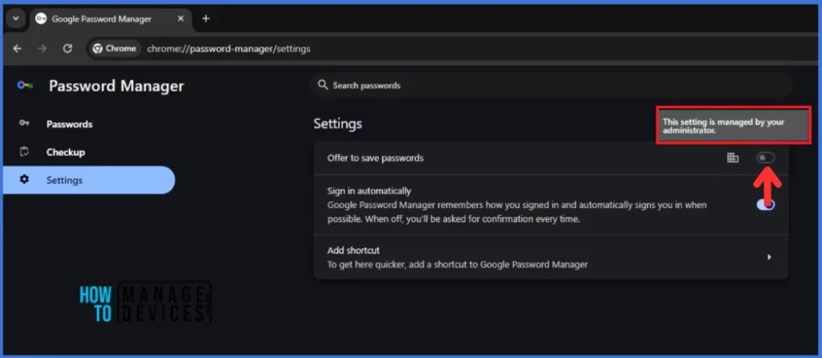Click the managed-by-organization building icon
822x358 pixels.
733,158
